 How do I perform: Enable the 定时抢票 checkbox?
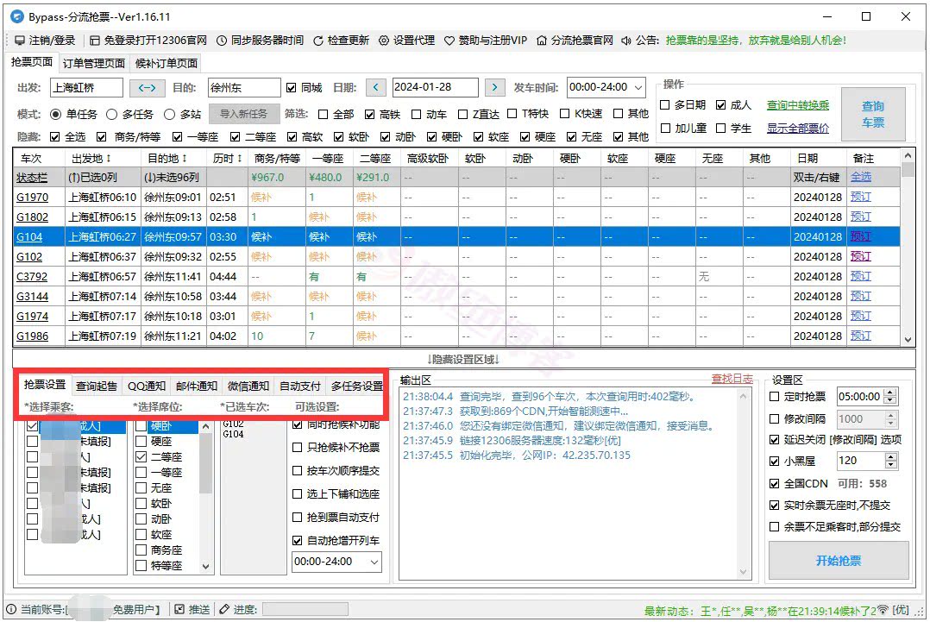tap(774, 397)
